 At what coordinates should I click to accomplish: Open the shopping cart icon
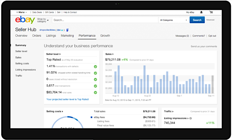click(x=211, y=12)
